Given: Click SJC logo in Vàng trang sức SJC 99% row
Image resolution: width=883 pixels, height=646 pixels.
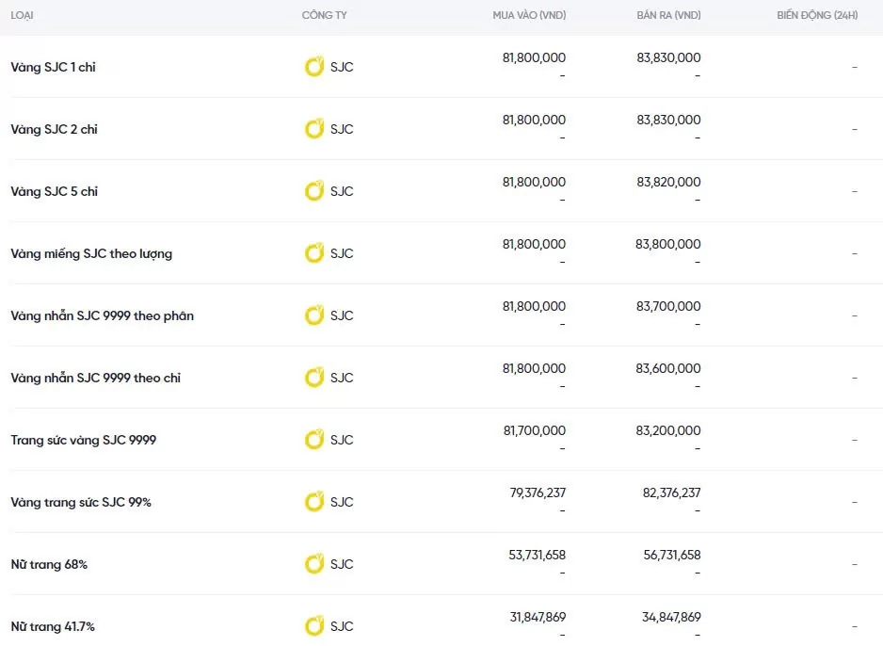Looking at the screenshot, I should [x=314, y=502].
